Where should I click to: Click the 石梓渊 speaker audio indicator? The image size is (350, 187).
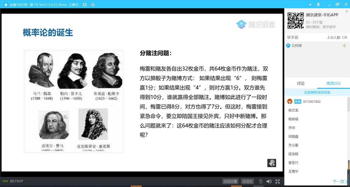(x=344, y=46)
